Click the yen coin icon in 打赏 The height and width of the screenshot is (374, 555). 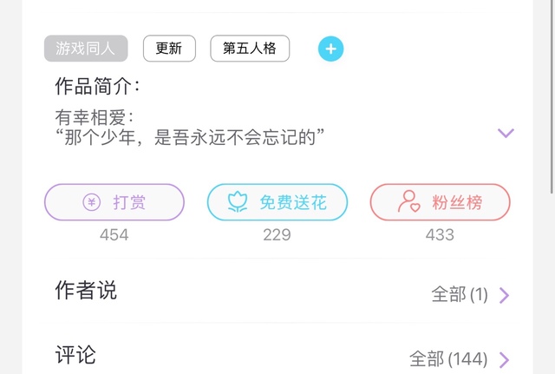[92, 202]
